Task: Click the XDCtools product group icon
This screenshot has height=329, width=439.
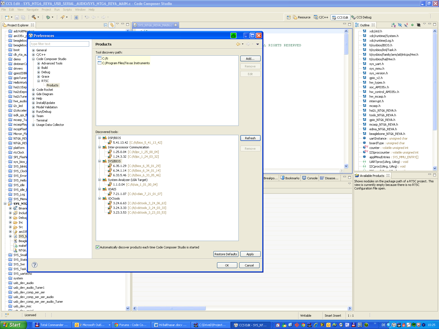Action: (x=105, y=198)
